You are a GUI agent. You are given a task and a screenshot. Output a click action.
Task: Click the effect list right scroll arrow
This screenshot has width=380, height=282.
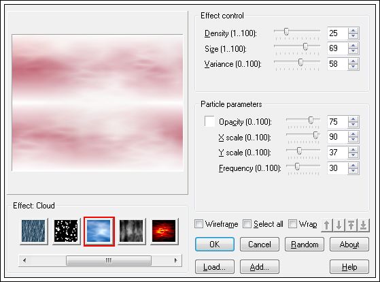(x=175, y=261)
